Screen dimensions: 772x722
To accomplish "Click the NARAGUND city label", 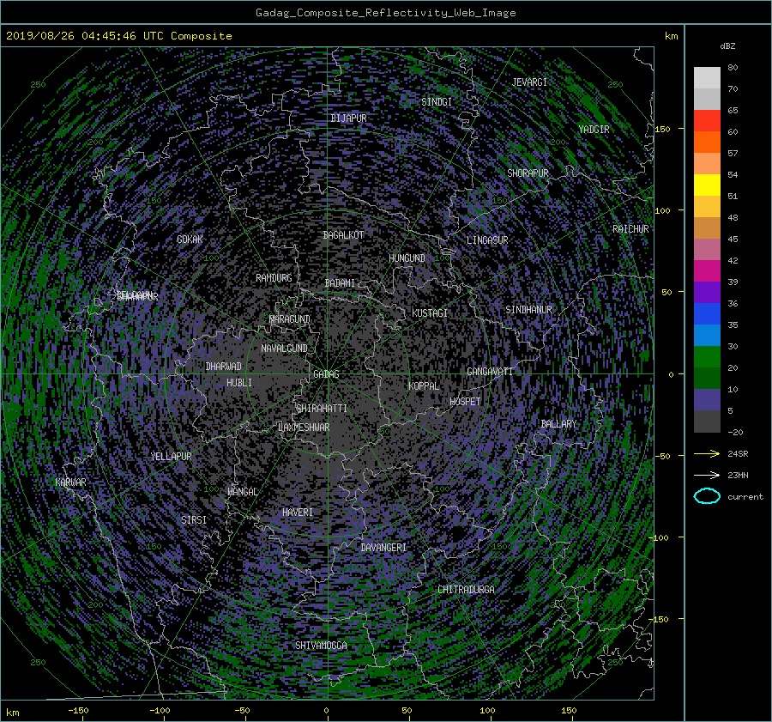I will point(290,319).
